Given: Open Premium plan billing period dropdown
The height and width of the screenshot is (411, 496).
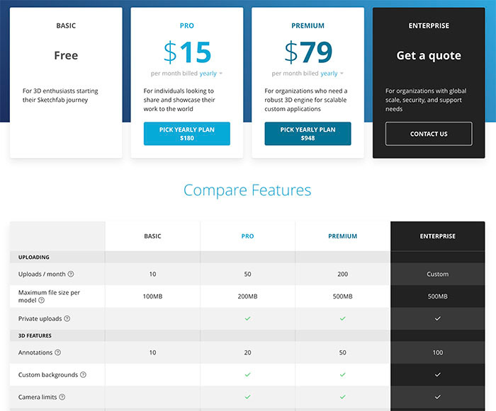Looking at the screenshot, I should point(332,74).
